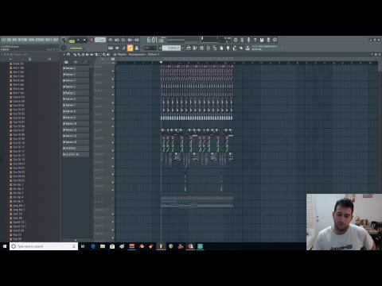Open the plugin picker plug icon
The height and width of the screenshot is (286, 382).
click(228, 48)
